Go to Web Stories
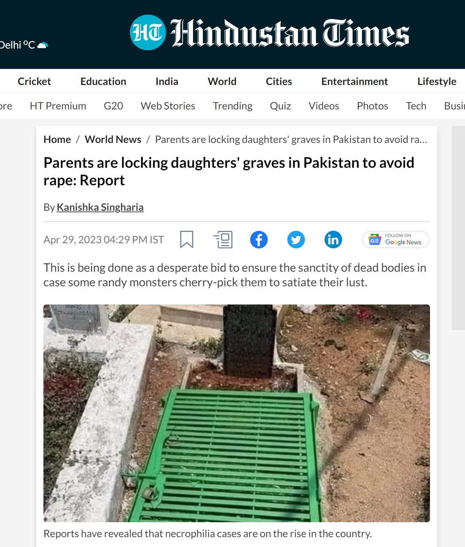The image size is (465, 547). point(168,106)
